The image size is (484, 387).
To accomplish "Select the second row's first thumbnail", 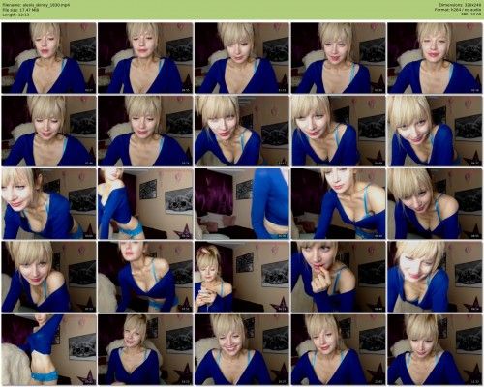I will click(48, 131).
